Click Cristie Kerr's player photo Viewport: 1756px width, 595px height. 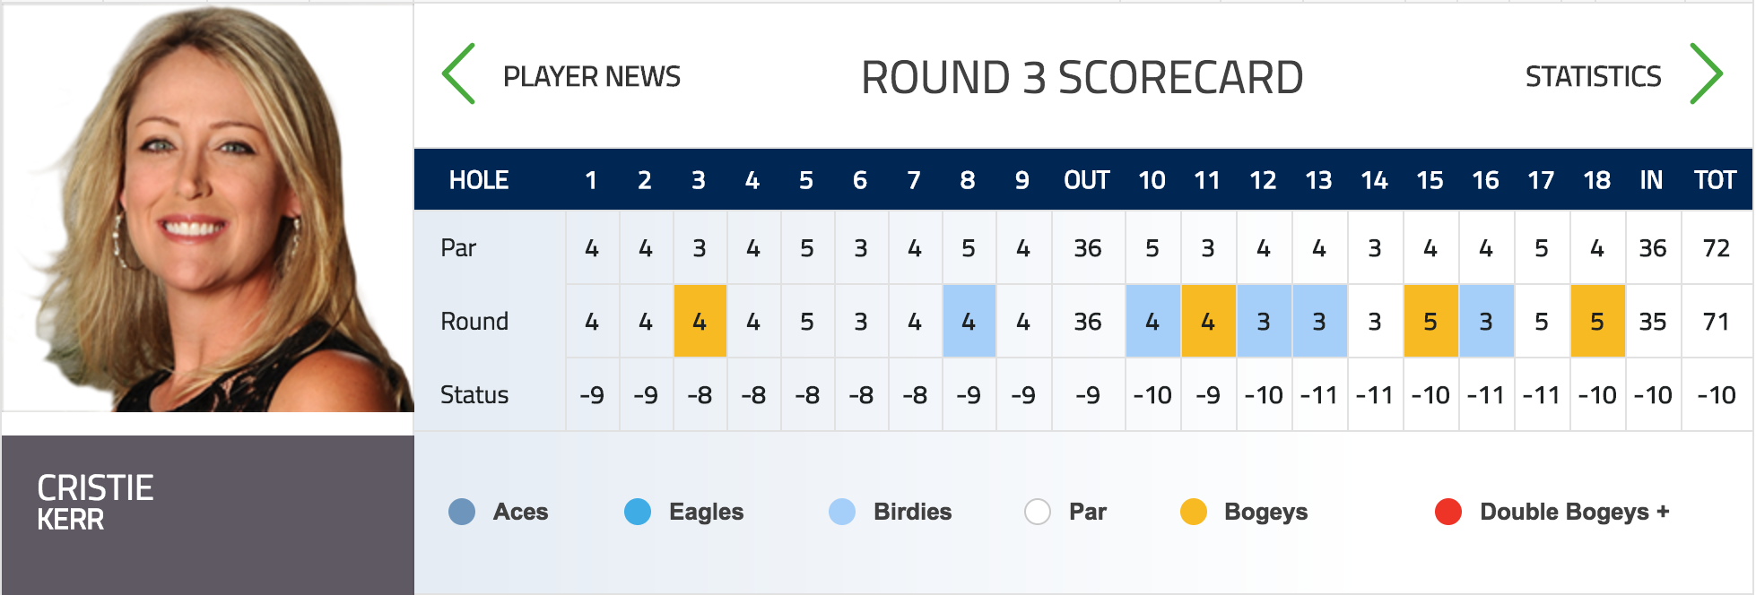(208, 208)
